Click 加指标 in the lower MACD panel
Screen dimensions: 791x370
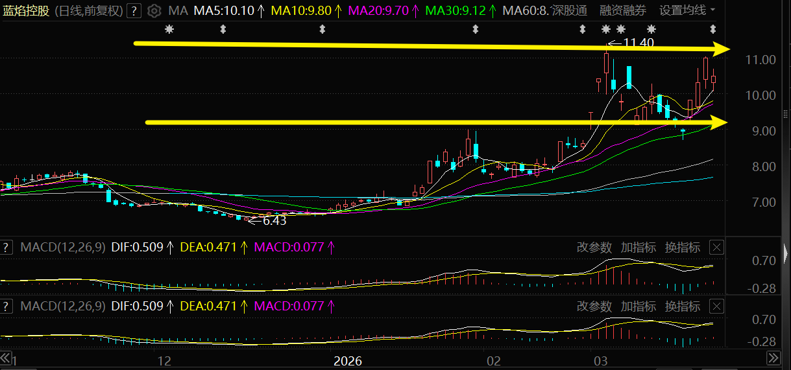pyautogui.click(x=639, y=306)
